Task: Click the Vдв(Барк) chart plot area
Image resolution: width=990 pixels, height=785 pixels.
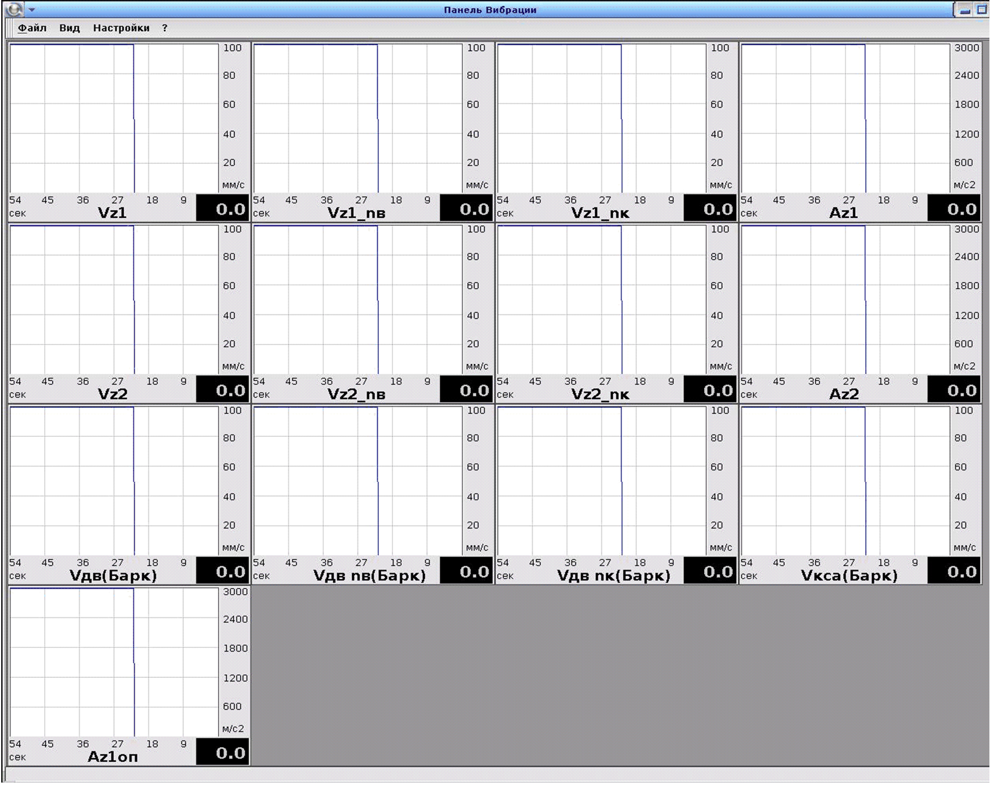Action: 114,481
